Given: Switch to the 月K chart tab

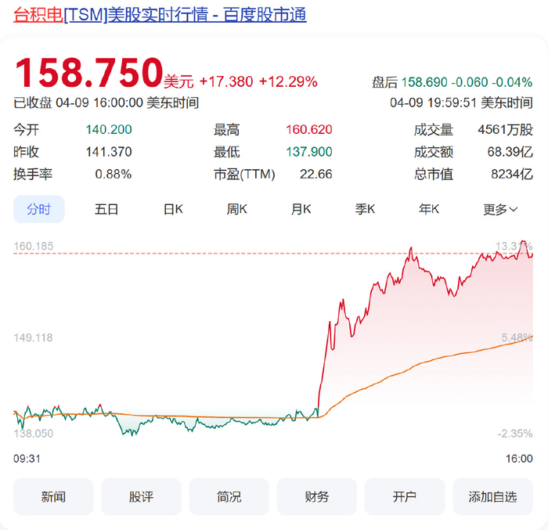Looking at the screenshot, I should [301, 209].
